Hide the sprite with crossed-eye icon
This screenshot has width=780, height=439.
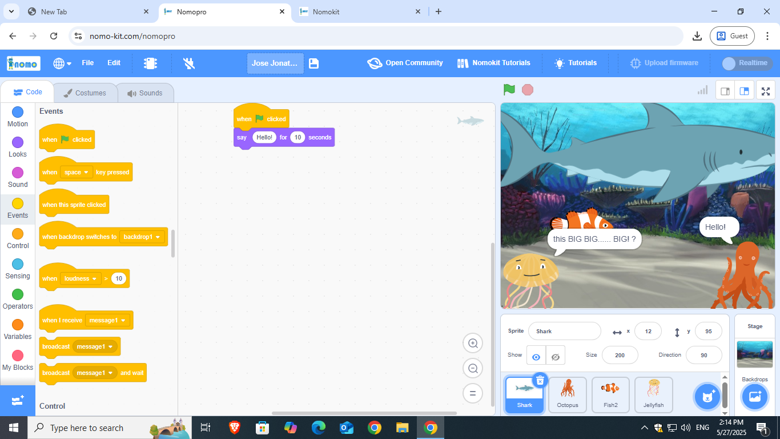(556, 357)
